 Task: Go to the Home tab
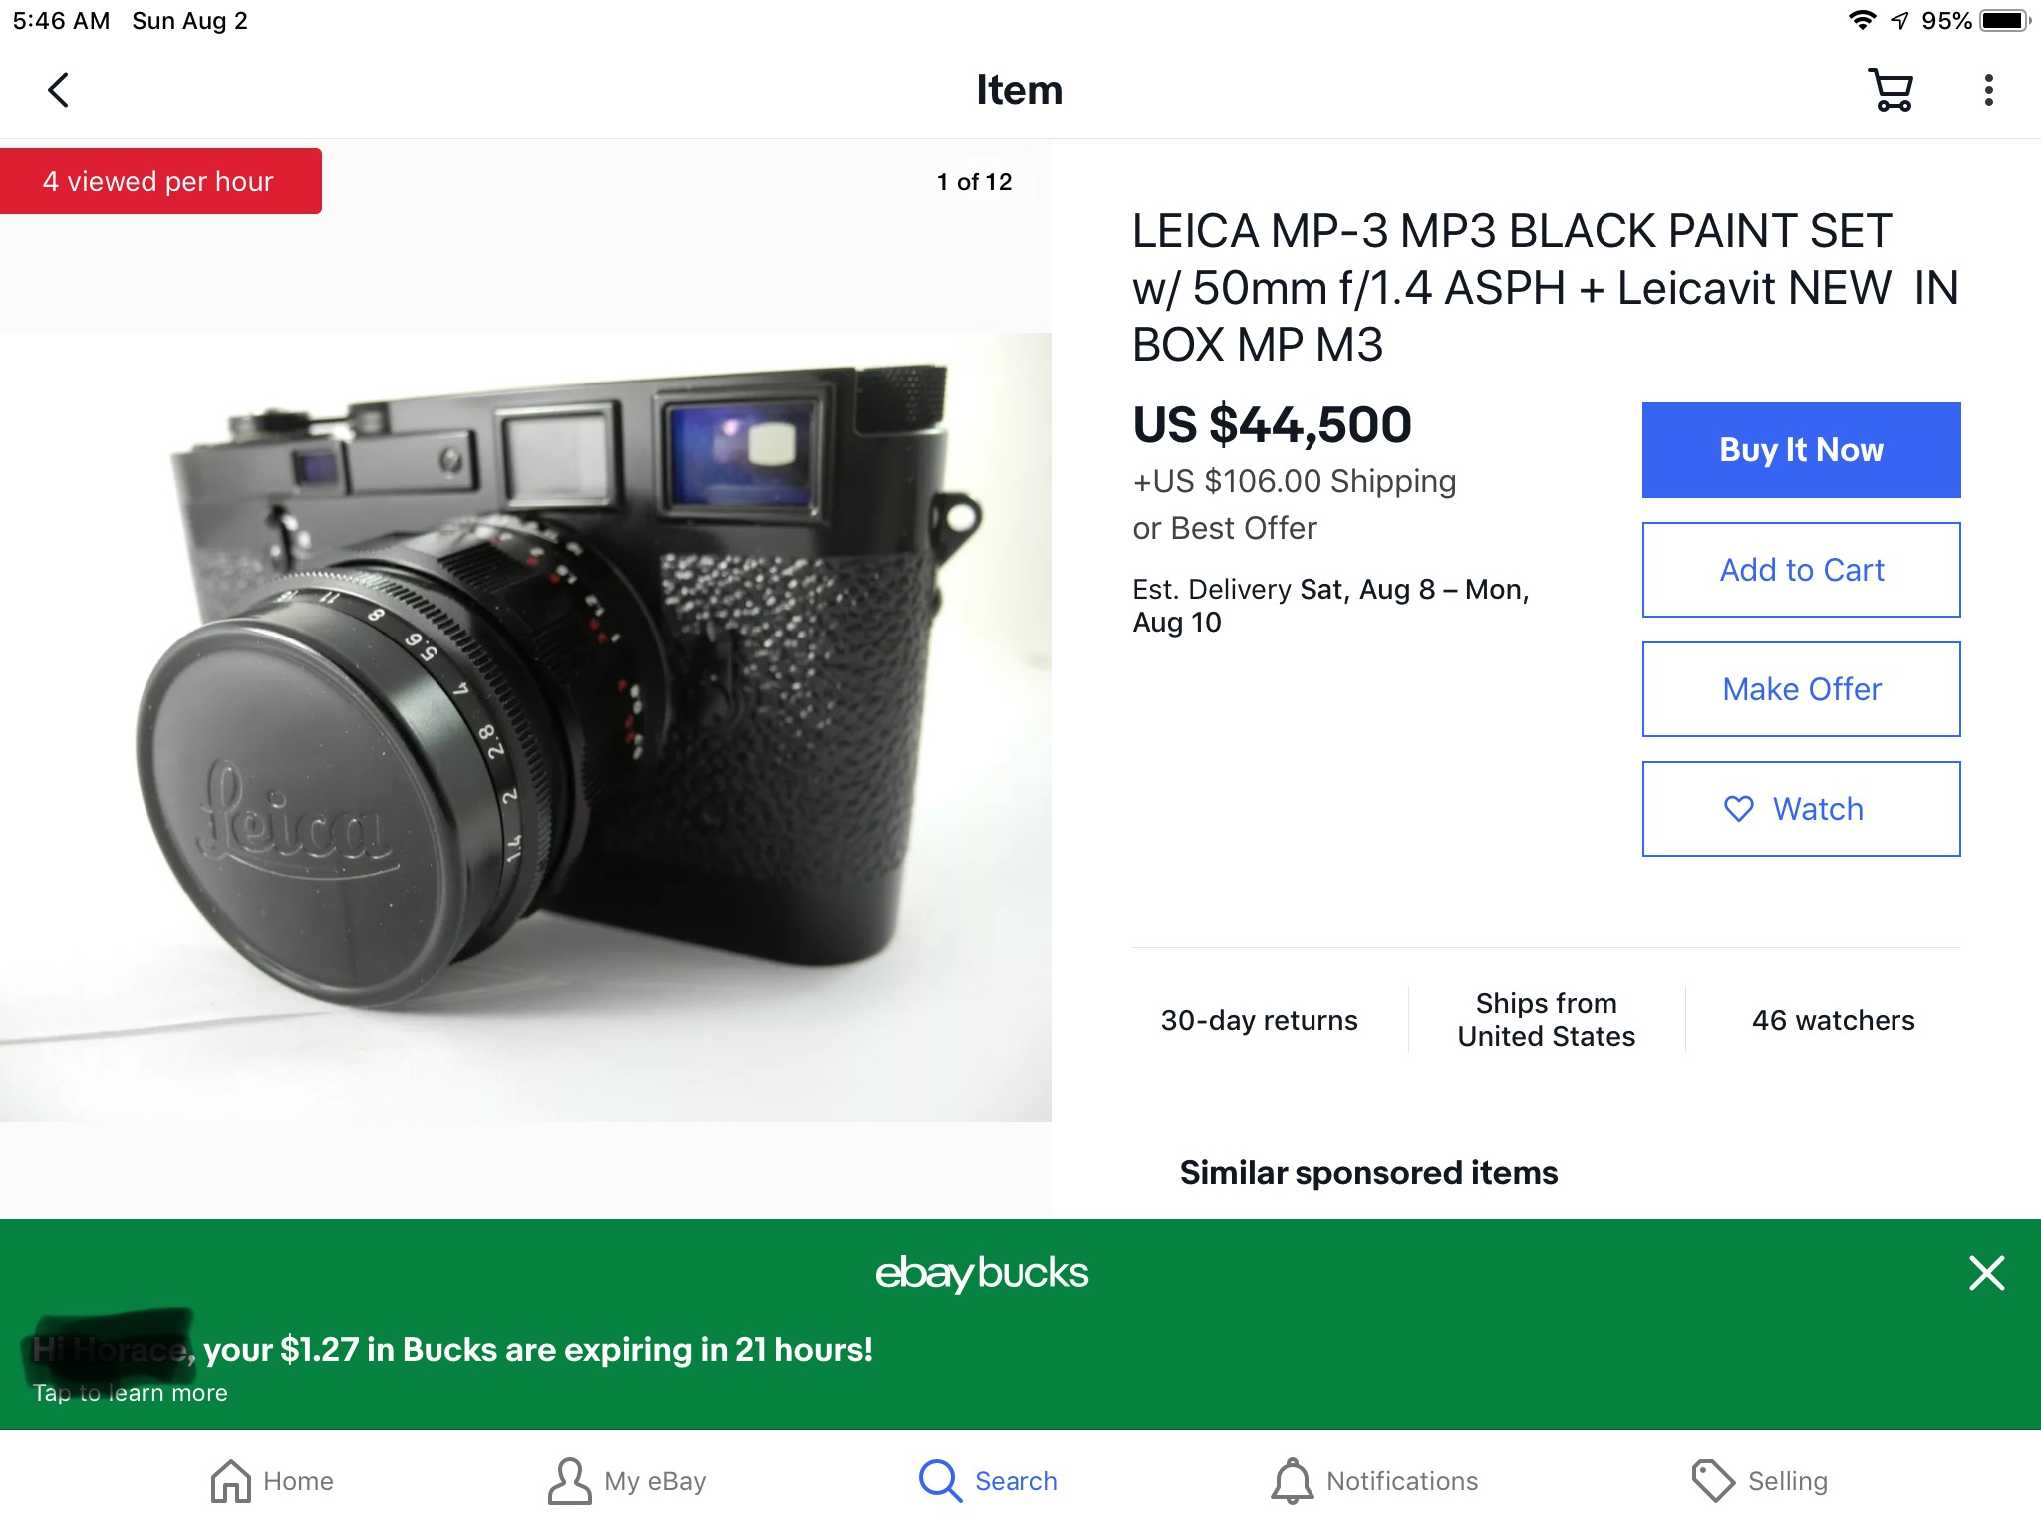pyautogui.click(x=272, y=1481)
